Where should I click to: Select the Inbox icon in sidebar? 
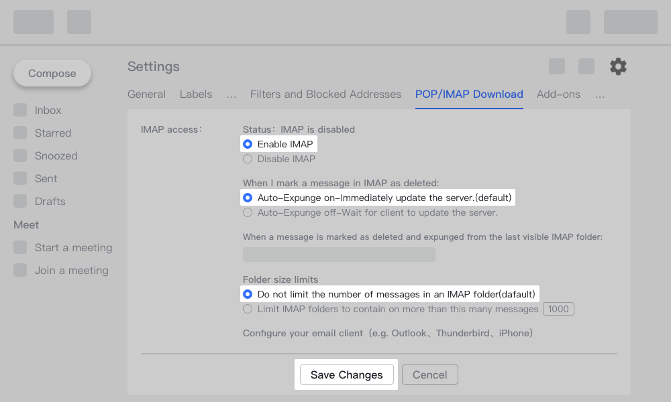click(20, 110)
